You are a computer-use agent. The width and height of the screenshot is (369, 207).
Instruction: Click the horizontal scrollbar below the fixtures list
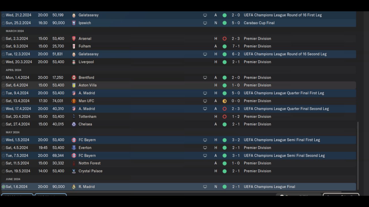pos(172,192)
